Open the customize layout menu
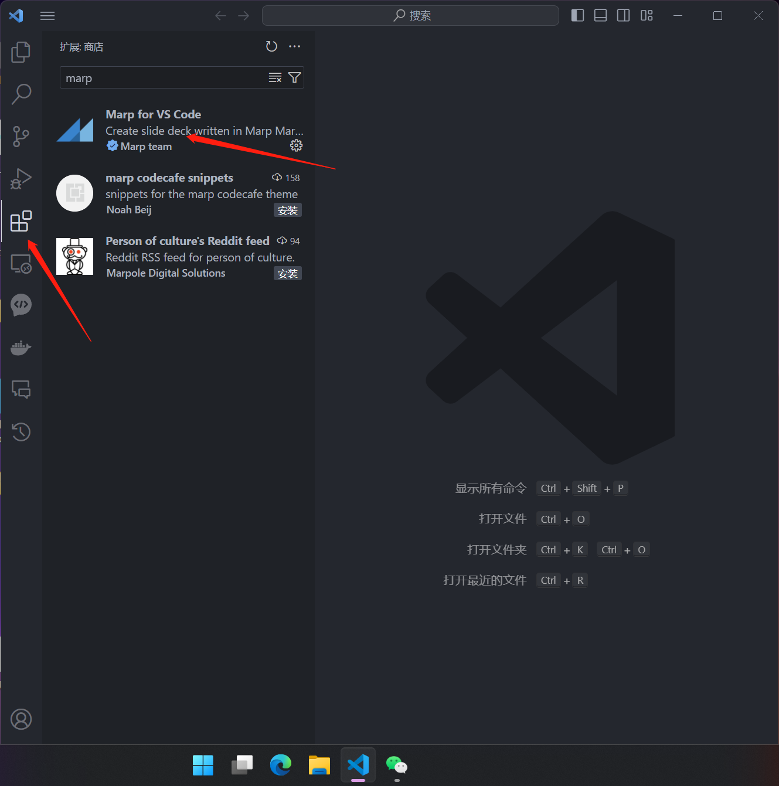The width and height of the screenshot is (779, 786). (x=647, y=16)
